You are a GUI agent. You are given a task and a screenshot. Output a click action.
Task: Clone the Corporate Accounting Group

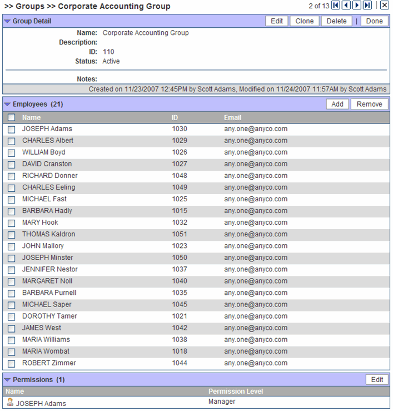click(x=305, y=21)
